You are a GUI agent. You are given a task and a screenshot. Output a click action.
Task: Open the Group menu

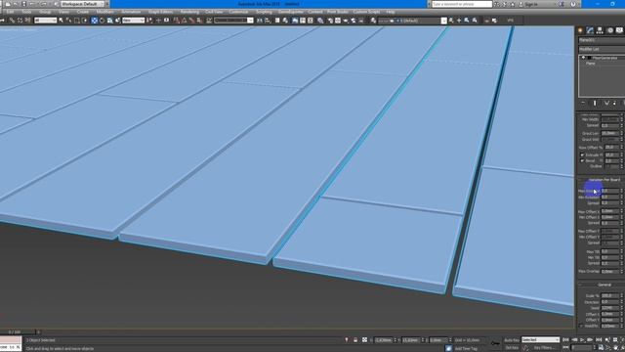(x=45, y=12)
